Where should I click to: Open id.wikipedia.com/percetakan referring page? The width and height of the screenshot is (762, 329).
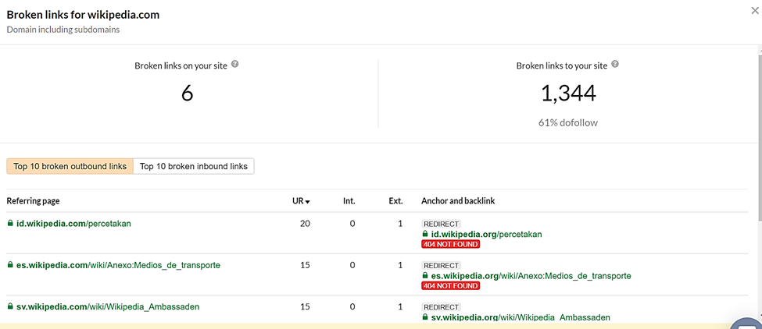[73, 224]
